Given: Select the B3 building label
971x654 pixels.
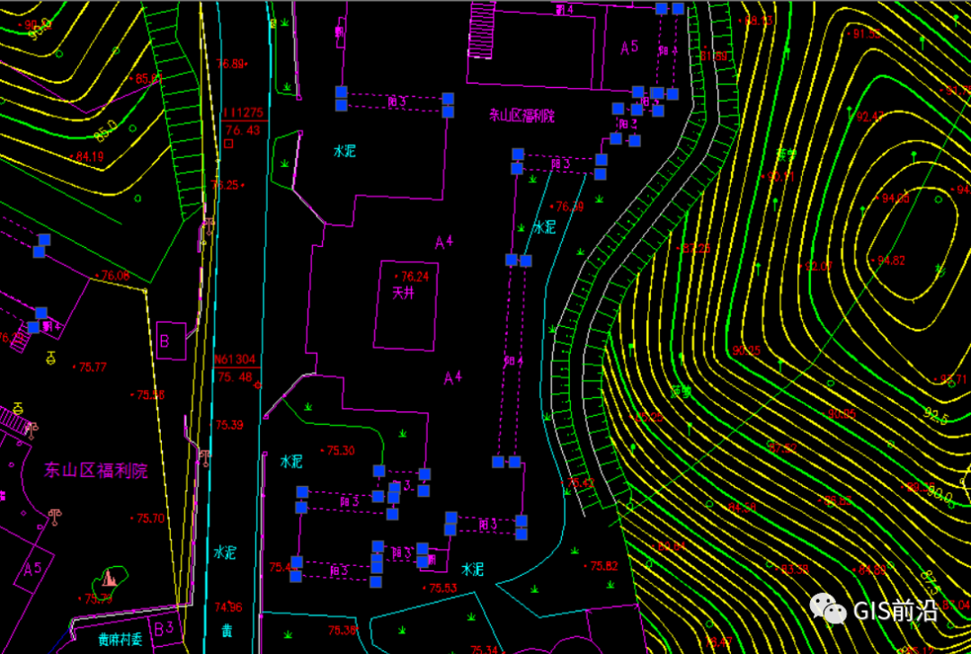Looking at the screenshot, I should (163, 626).
